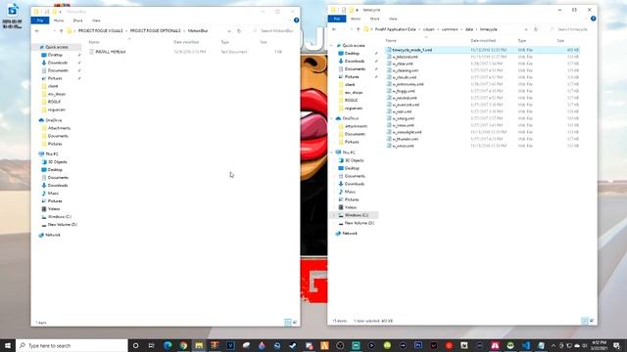Select w_snowlight.xml in the file list
The height and width of the screenshot is (352, 627).
(x=407, y=132)
